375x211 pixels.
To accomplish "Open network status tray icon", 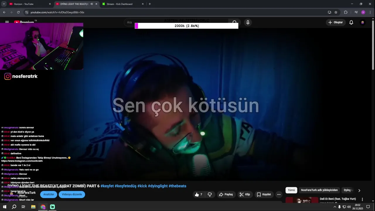I will [344, 207].
